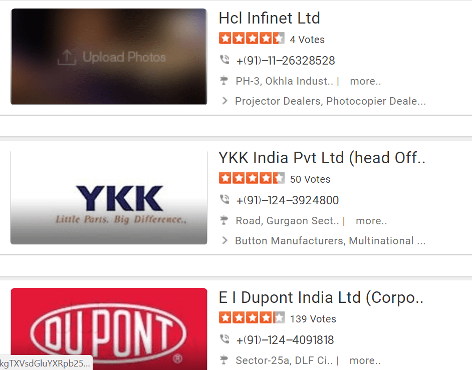Click the phone icon for Hcl Infinet Ltd
The width and height of the screenshot is (472, 370).
pyautogui.click(x=224, y=60)
